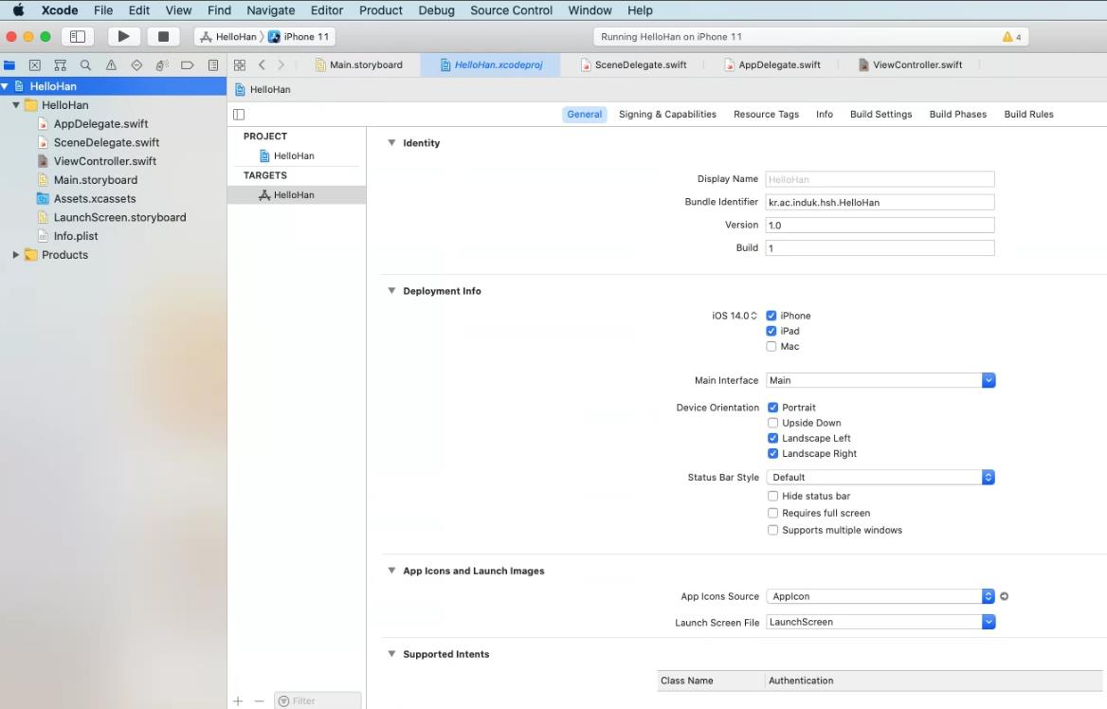
Task: Go back with the editor back arrow
Action: point(262,65)
